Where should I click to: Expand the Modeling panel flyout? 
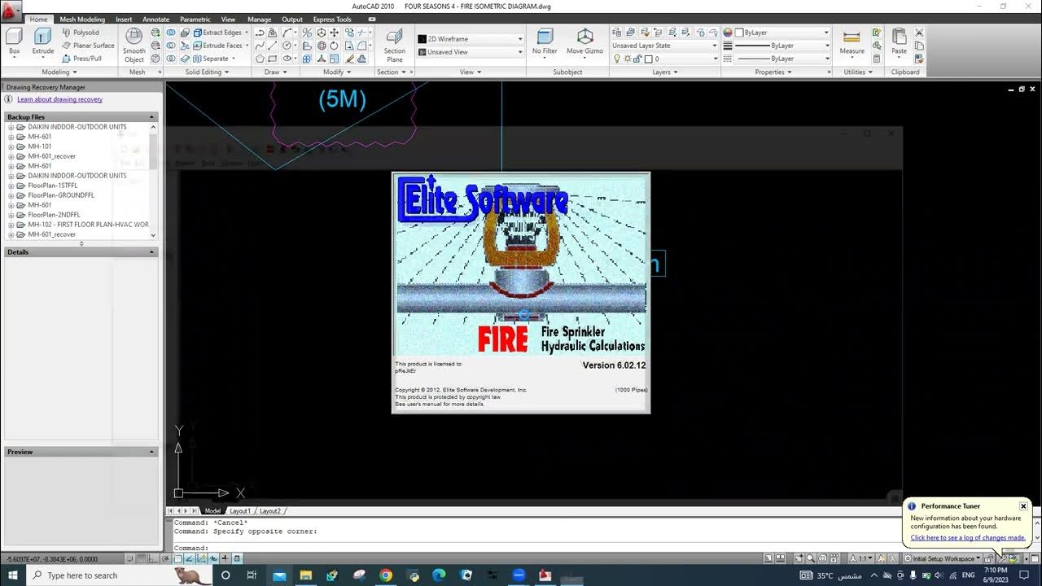pyautogui.click(x=59, y=72)
